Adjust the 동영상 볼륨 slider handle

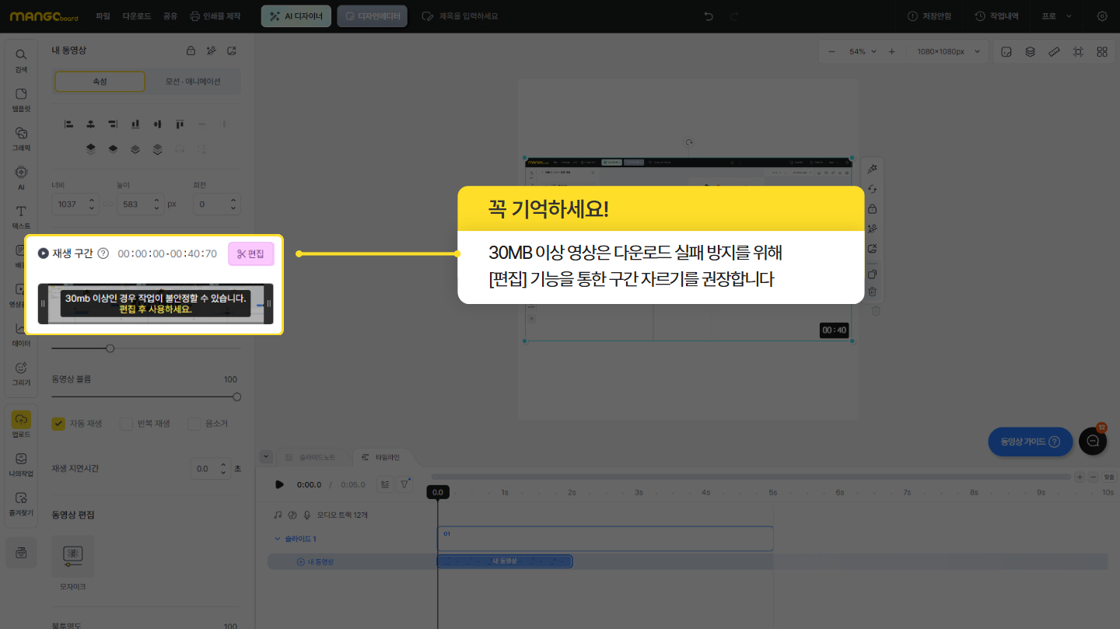click(237, 397)
